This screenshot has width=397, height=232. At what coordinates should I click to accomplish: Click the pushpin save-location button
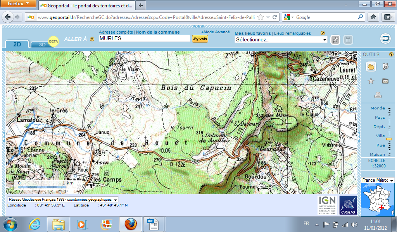coord(335,40)
